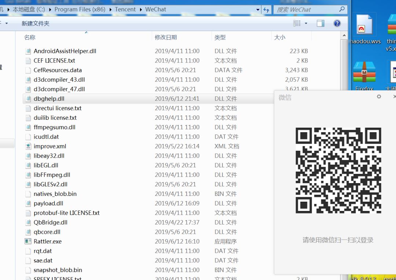Open the view options dropdown arrow
The image size is (396, 280).
[x=306, y=24]
